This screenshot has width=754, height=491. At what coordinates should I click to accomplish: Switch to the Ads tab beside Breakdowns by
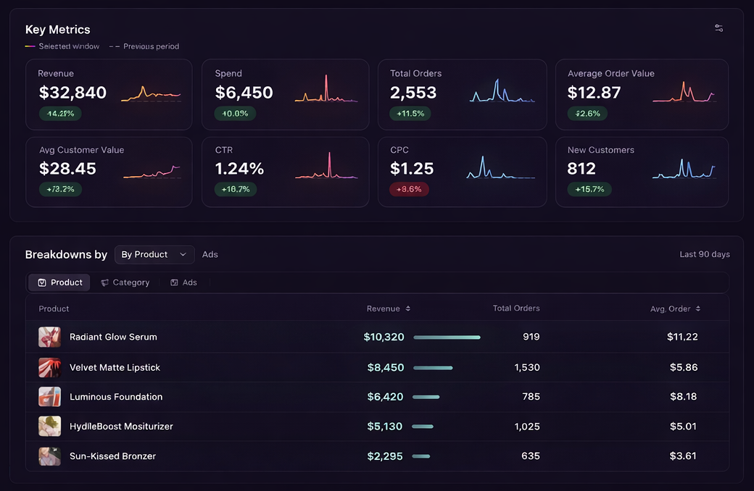tap(210, 254)
